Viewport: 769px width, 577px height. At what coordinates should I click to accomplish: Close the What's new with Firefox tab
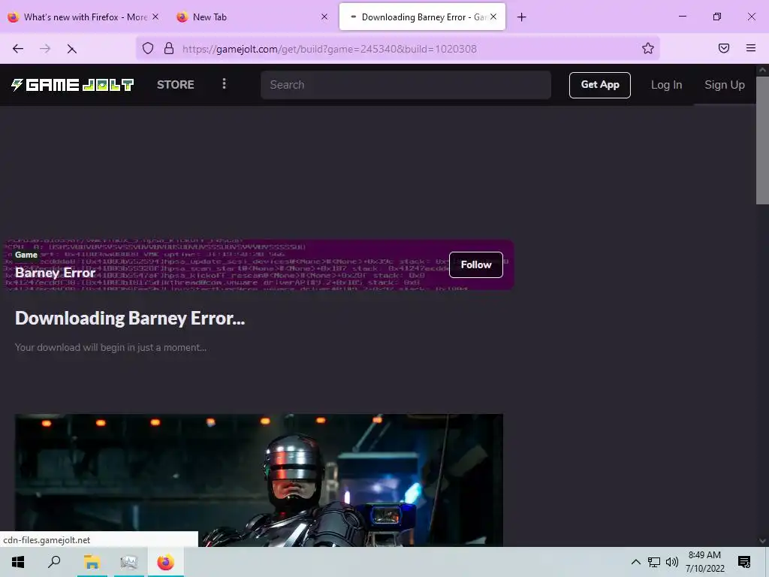tap(155, 17)
